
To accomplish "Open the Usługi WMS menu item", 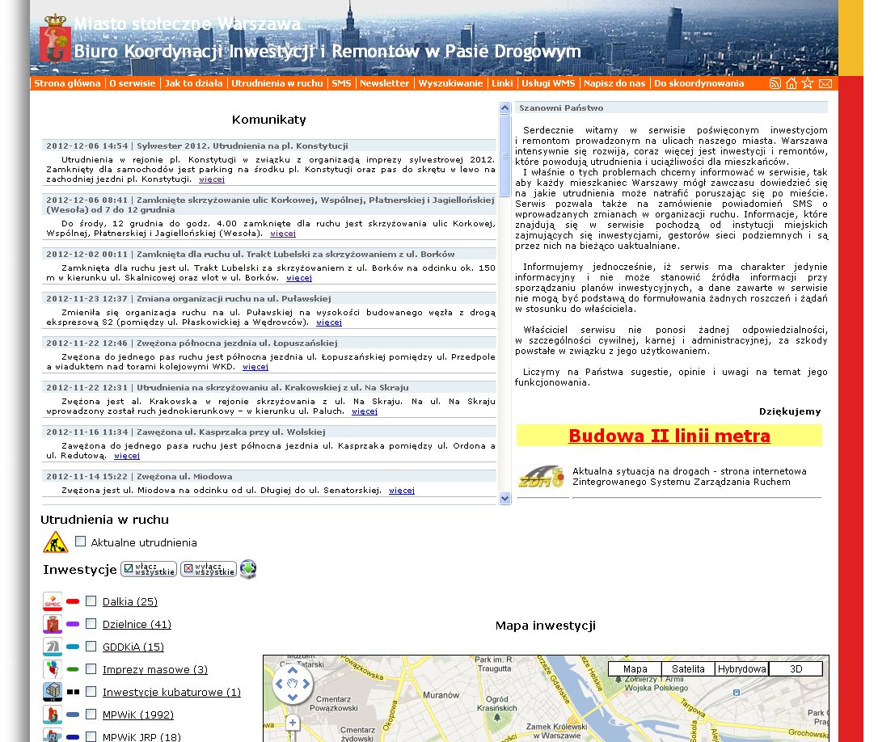I will coord(549,83).
